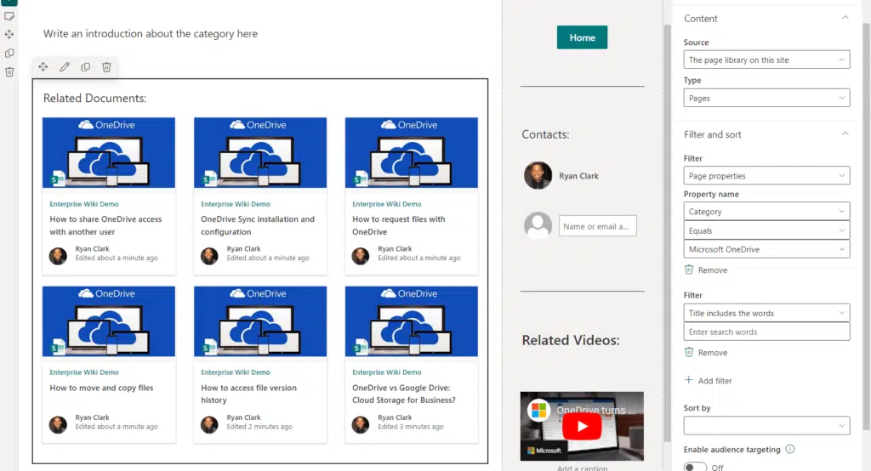Click the Enter search words field

coord(766,332)
